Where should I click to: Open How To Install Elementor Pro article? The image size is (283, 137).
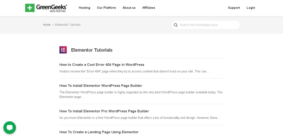point(104,111)
